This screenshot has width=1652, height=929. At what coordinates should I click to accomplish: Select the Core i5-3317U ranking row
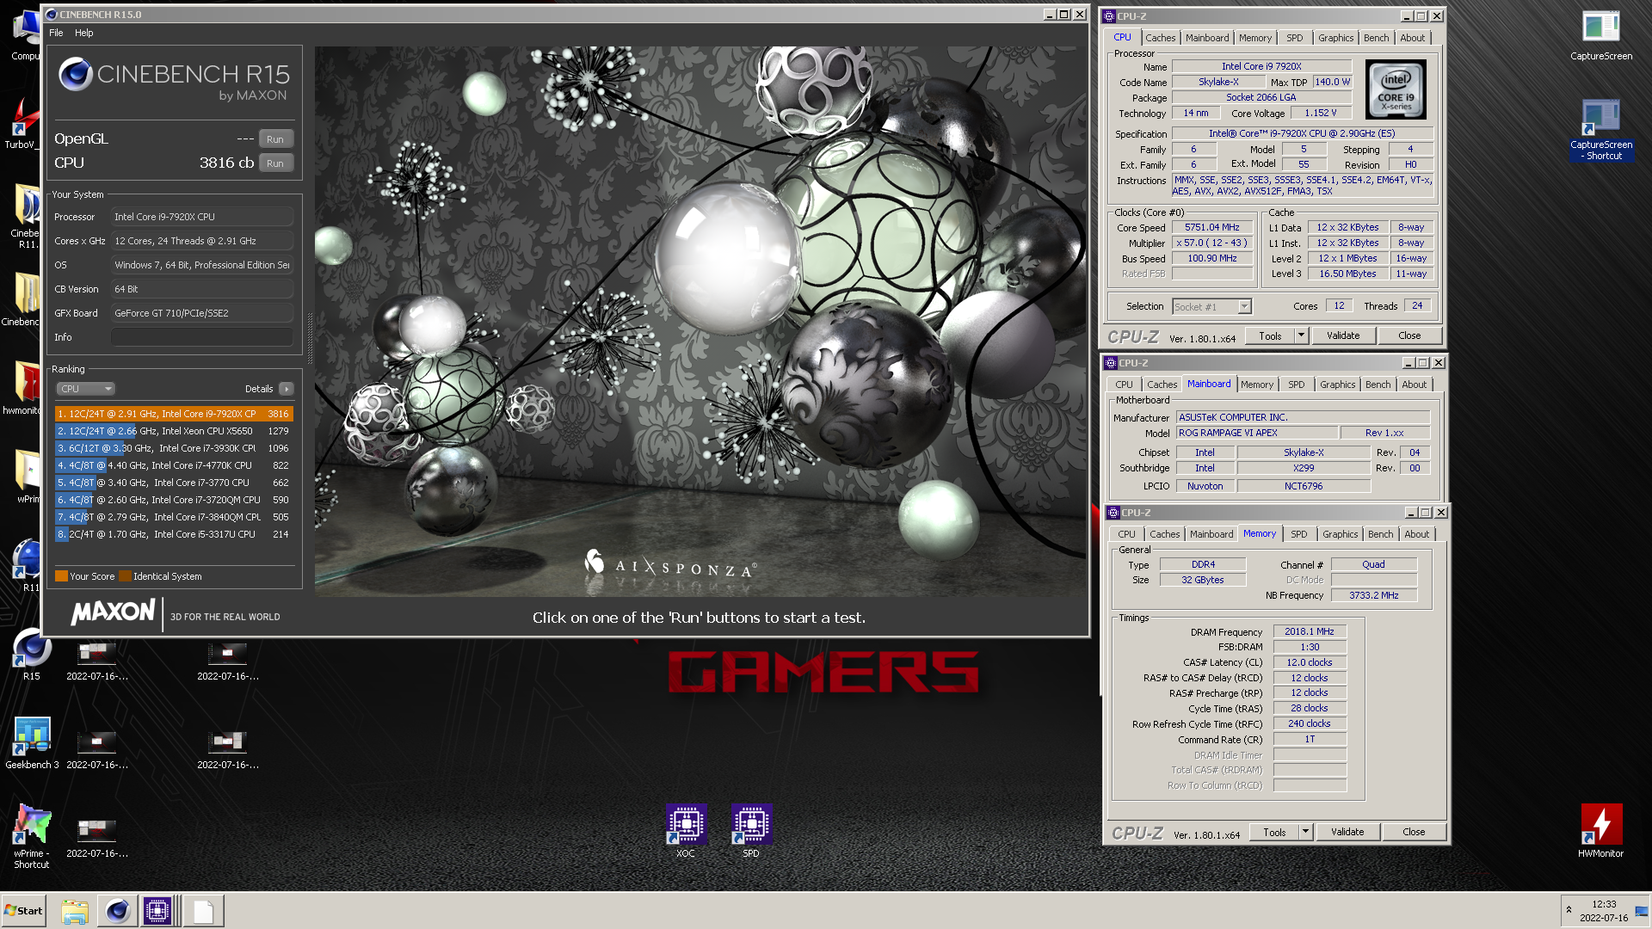174,534
